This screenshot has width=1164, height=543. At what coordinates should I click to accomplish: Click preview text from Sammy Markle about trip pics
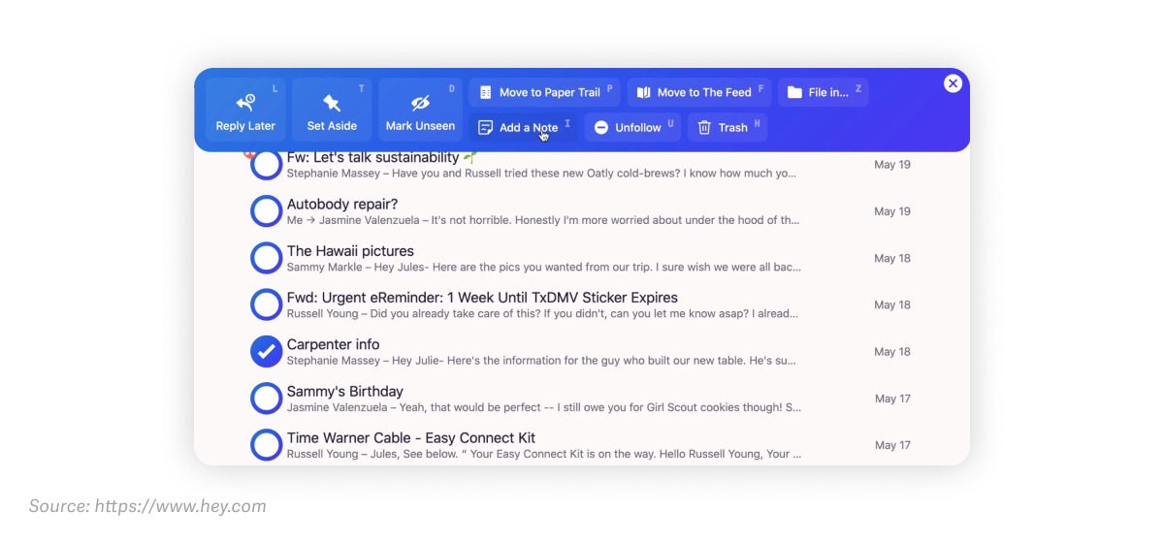[x=545, y=267]
